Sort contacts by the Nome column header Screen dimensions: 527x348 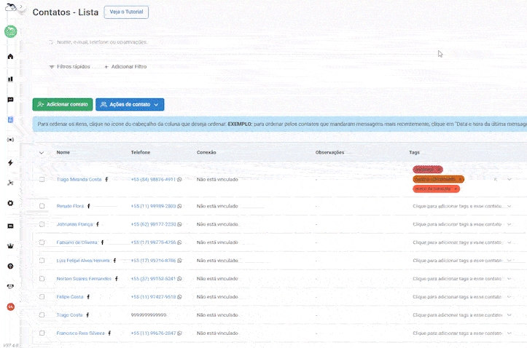(63, 152)
